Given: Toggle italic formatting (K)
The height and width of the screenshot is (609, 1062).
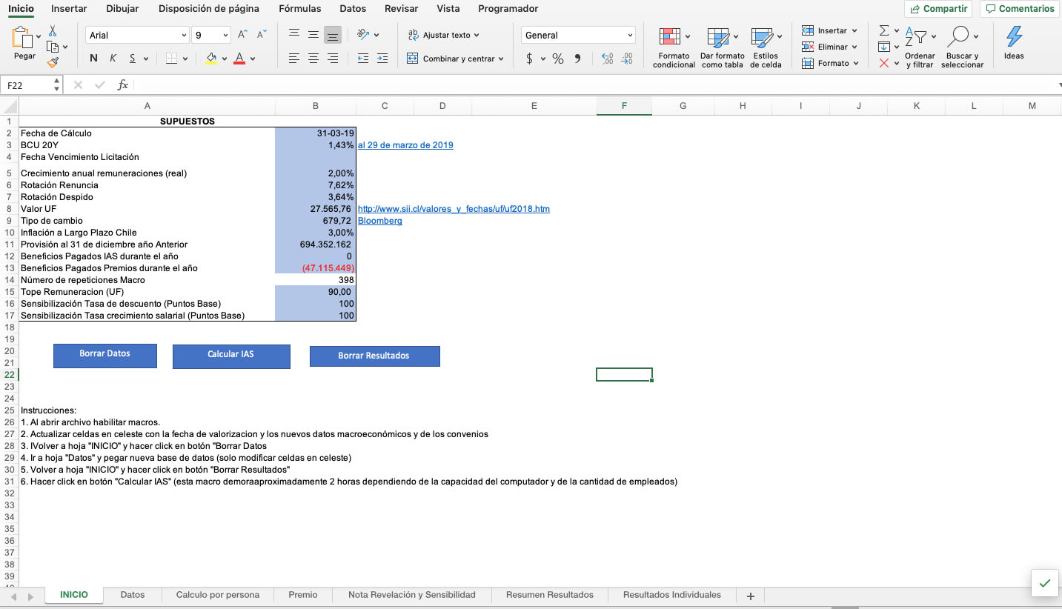Looking at the screenshot, I should [x=113, y=59].
